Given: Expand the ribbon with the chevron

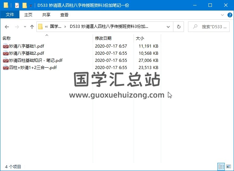Looking at the screenshot, I should pos(222,15).
